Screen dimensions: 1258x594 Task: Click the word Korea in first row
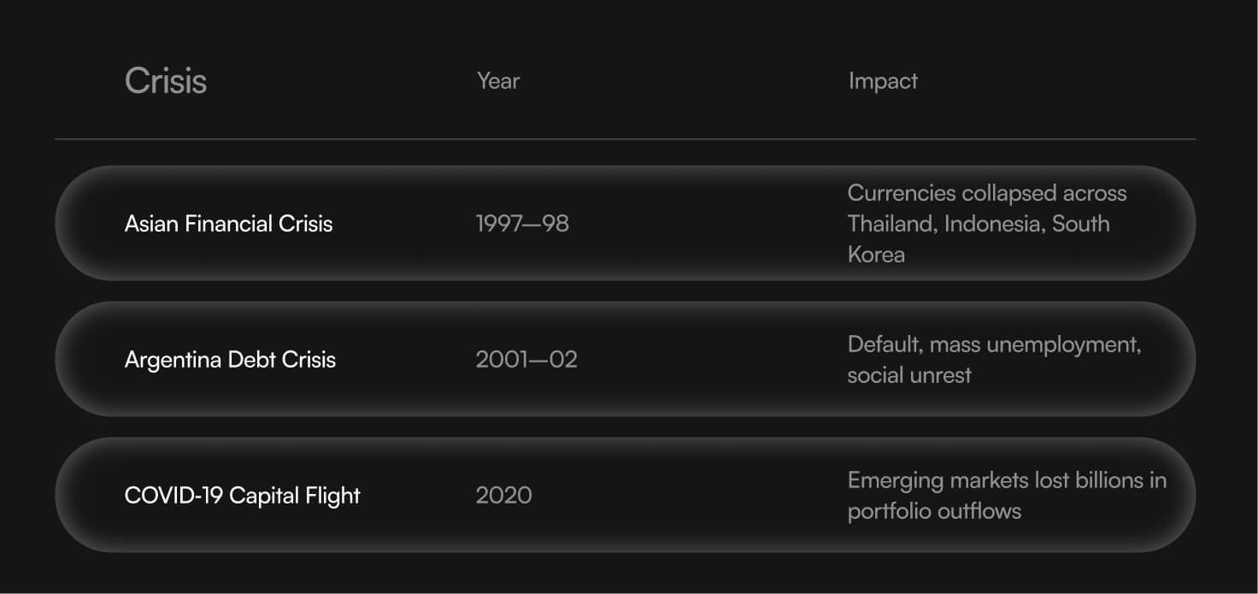point(876,255)
